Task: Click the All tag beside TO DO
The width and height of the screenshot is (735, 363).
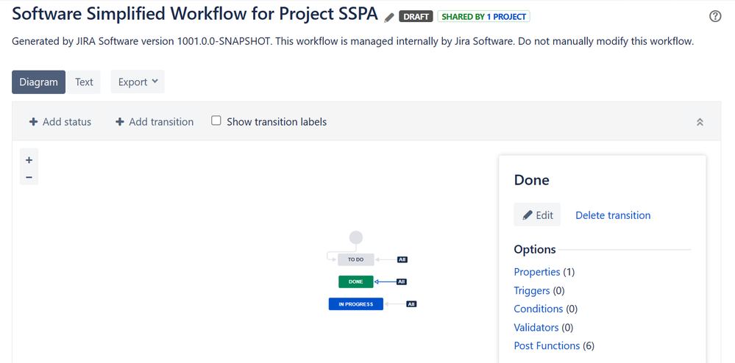Action: click(402, 259)
